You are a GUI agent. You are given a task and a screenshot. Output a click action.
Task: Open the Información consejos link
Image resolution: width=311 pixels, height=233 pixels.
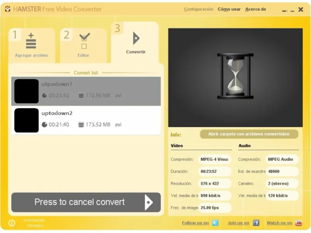tap(34, 223)
